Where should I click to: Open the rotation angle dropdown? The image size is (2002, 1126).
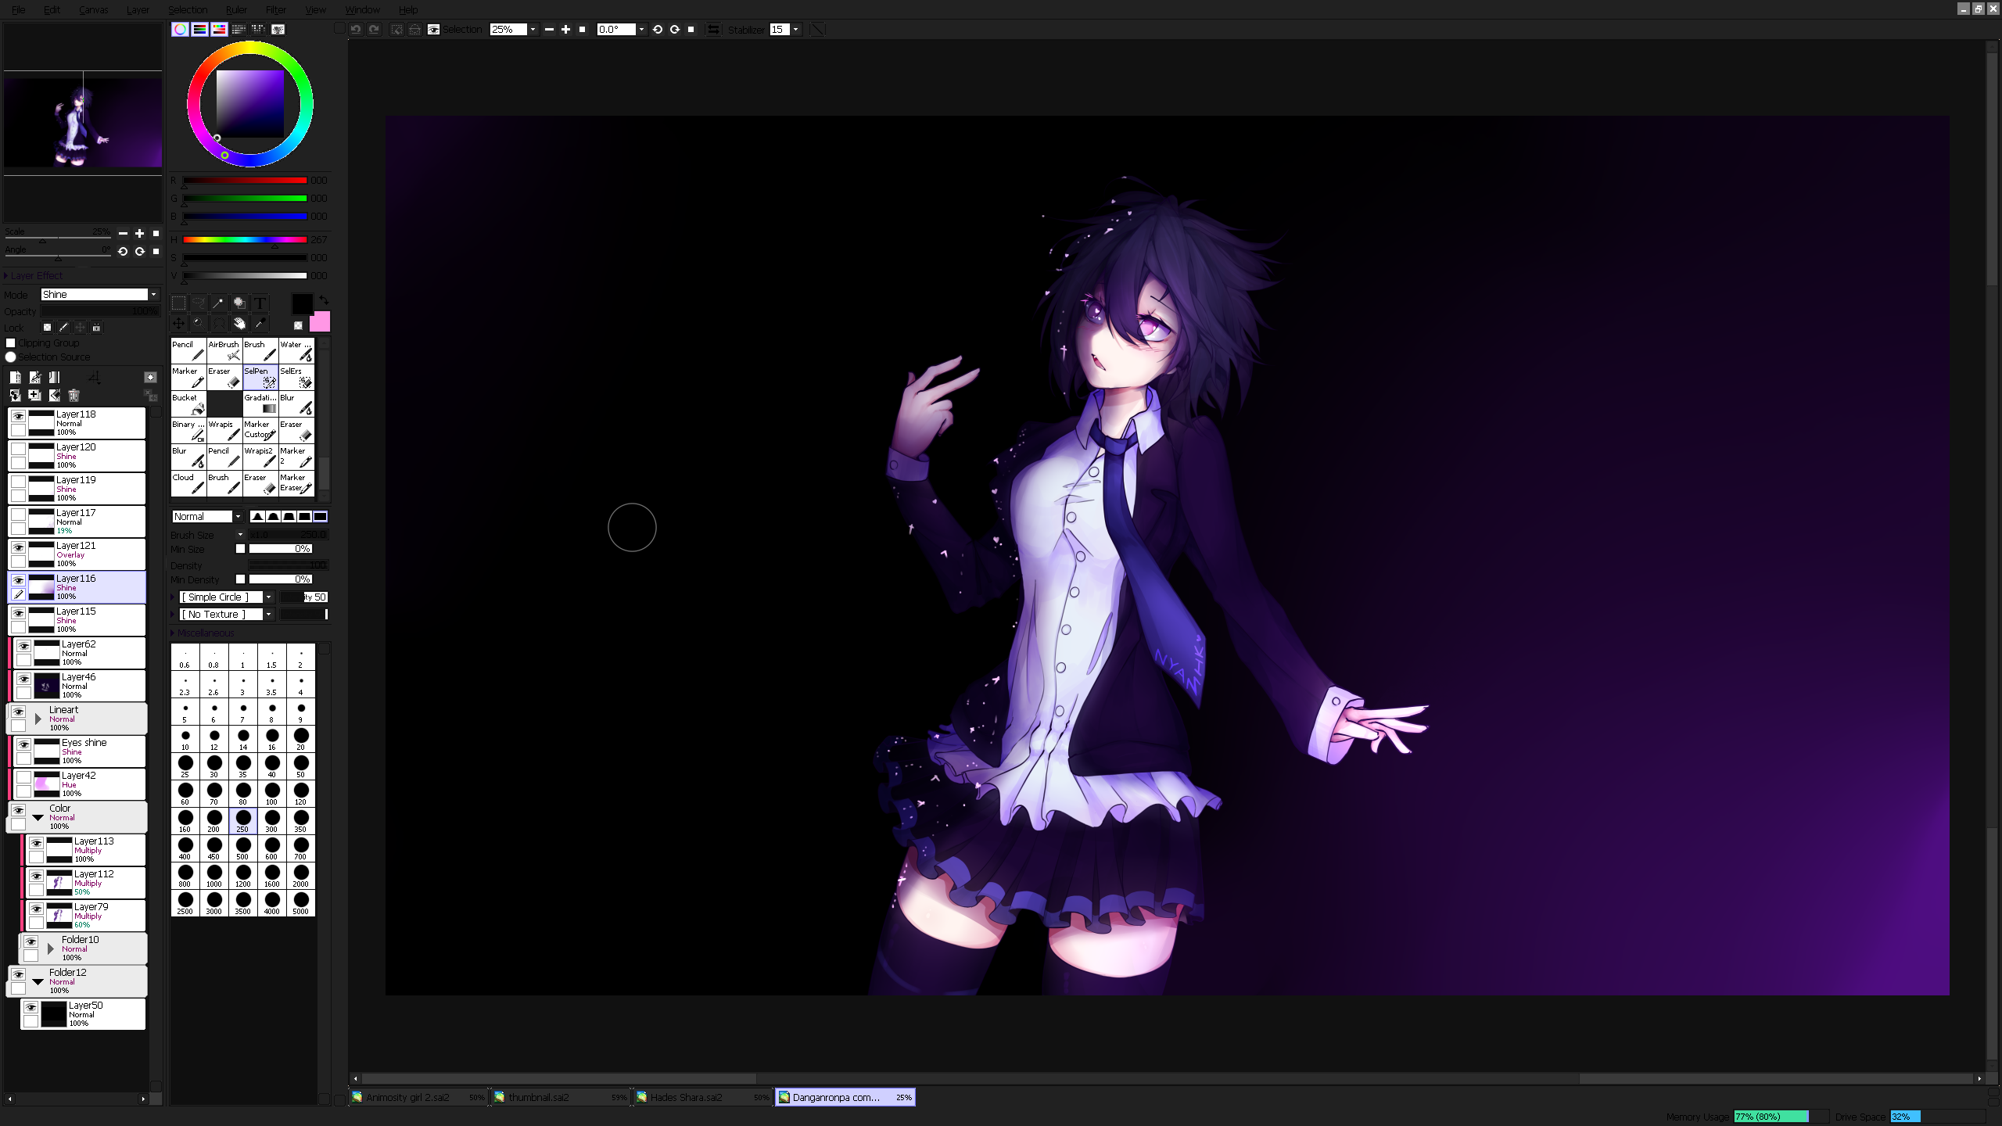click(641, 29)
